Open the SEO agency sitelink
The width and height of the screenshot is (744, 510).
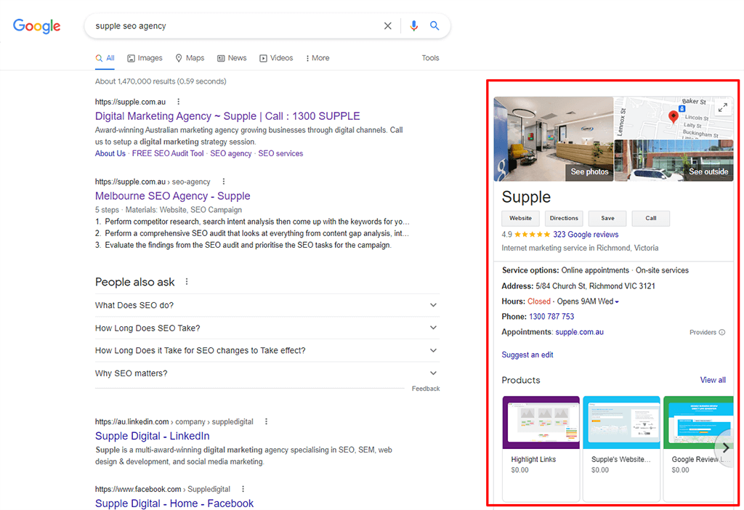tap(230, 153)
